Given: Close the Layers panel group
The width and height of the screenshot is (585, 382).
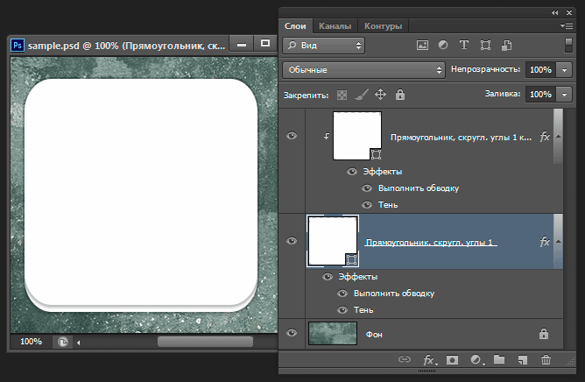Looking at the screenshot, I should tap(569, 12).
